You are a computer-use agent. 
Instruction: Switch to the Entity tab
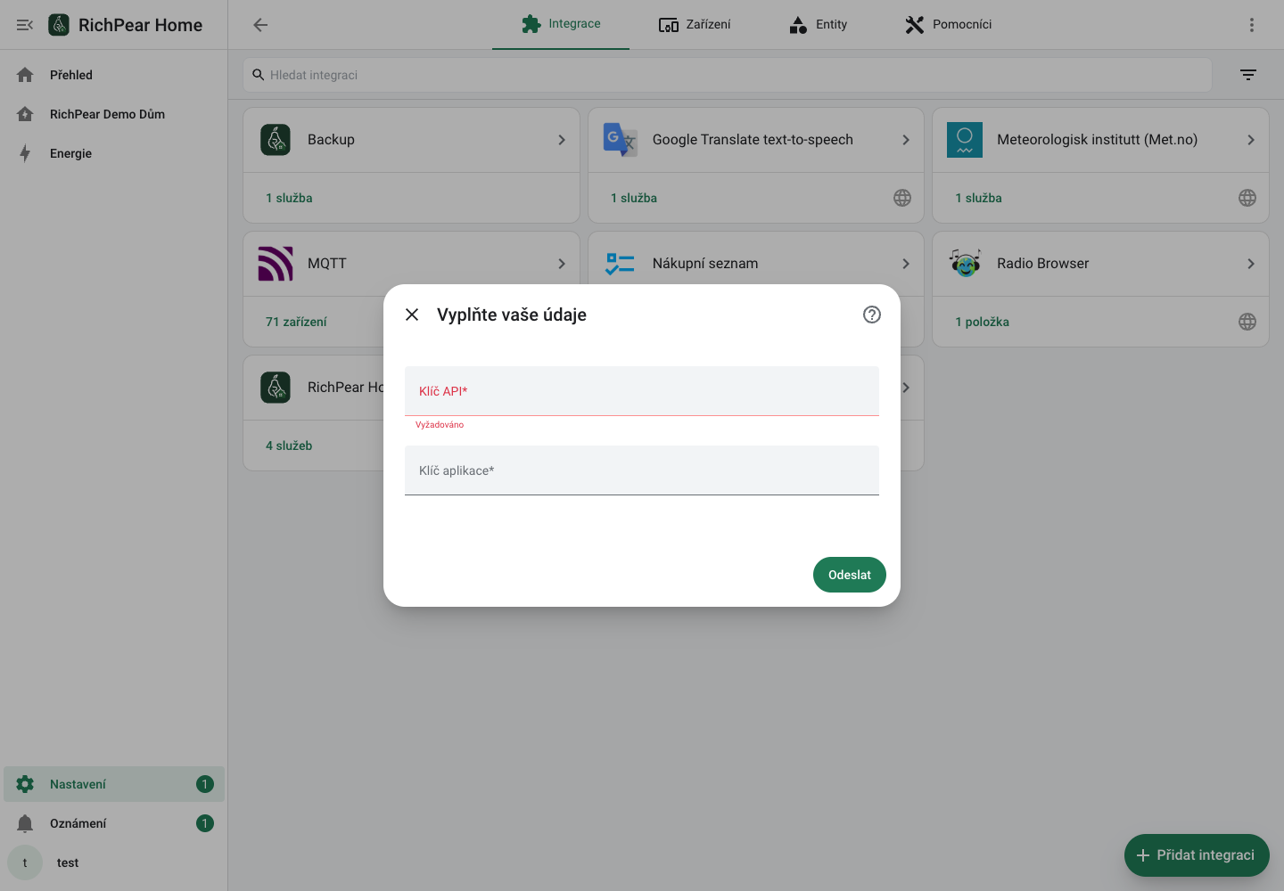818,24
